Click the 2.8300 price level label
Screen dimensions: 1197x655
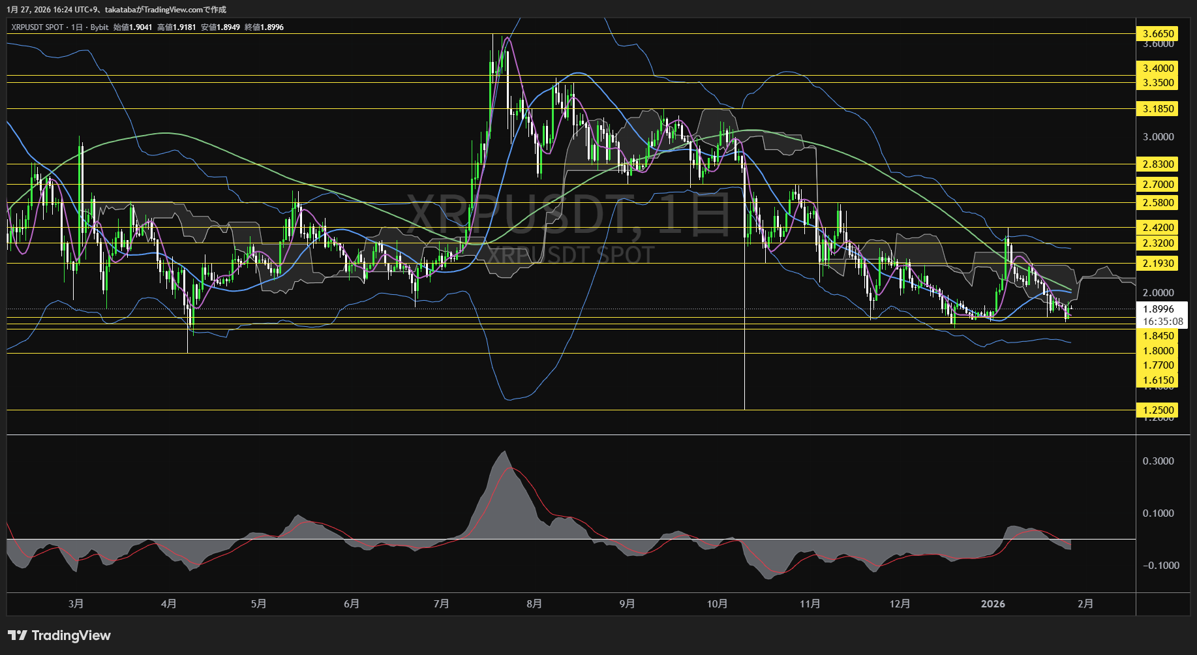click(x=1158, y=164)
